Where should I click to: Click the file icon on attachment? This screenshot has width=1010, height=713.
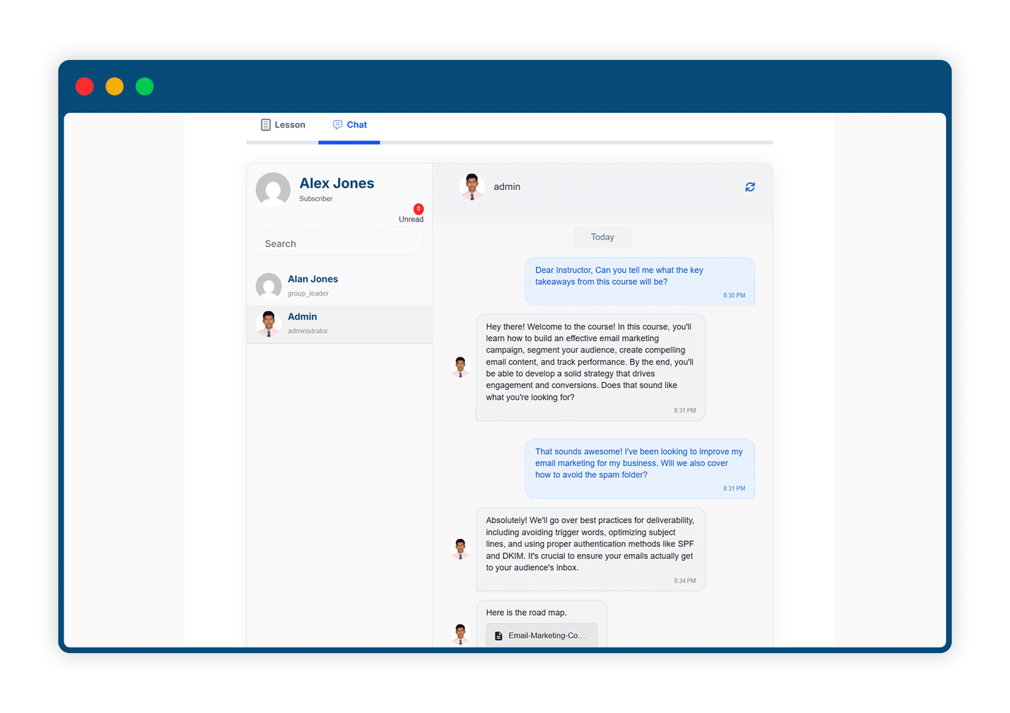click(499, 636)
